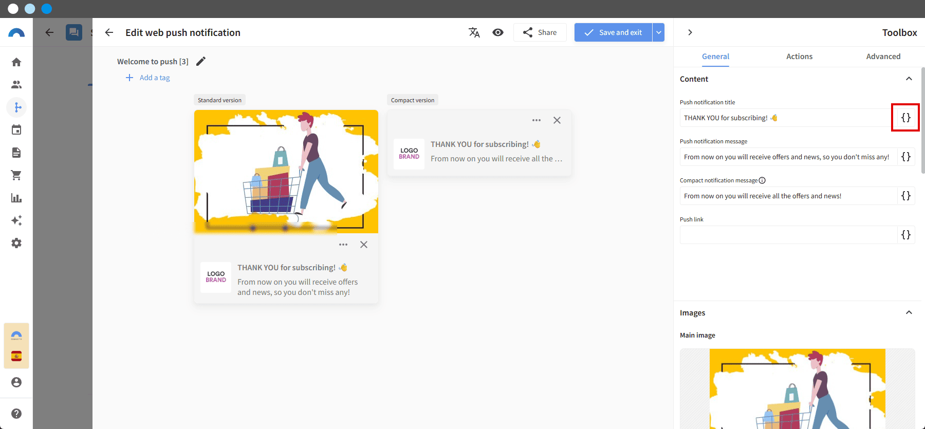Open the Home icon in sidebar

coord(16,62)
